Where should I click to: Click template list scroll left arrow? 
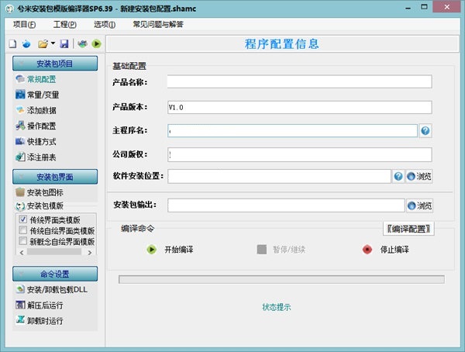(22, 252)
